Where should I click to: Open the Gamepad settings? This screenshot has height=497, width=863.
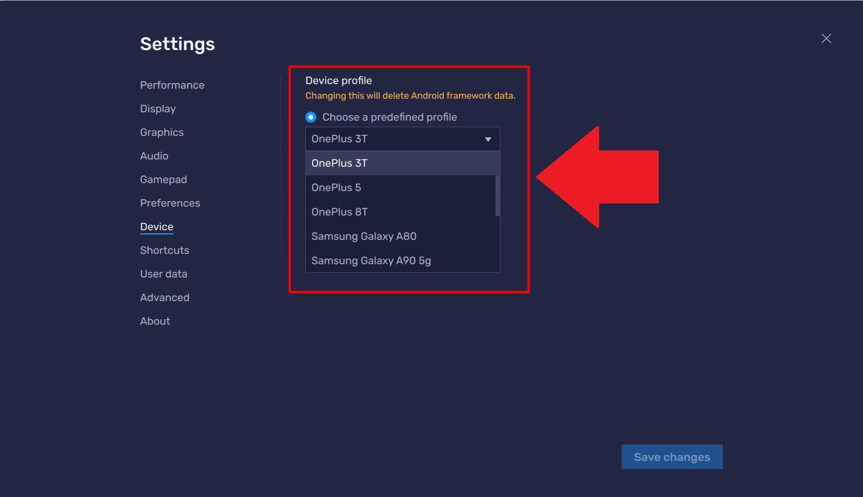tap(163, 180)
